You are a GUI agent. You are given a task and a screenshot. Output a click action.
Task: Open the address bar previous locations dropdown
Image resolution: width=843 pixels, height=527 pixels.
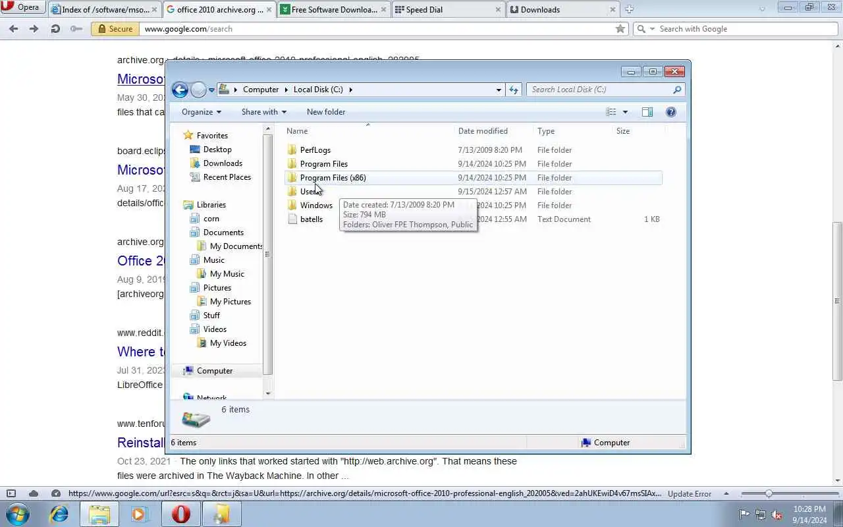[499, 90]
